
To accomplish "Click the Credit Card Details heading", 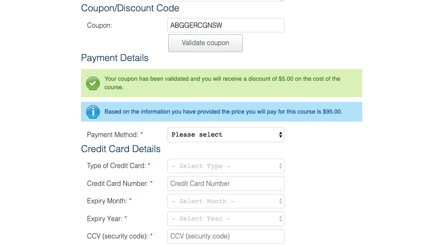I will point(121,149).
